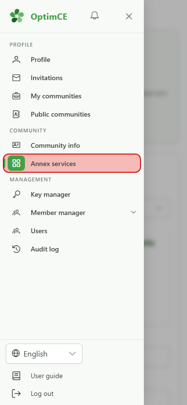This screenshot has width=187, height=405.
Task: Click the globe icon in language selector
Action: (16, 353)
